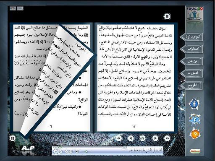Open the red مساعدة help button
Screen dimensions: 215x161
click(x=195, y=151)
